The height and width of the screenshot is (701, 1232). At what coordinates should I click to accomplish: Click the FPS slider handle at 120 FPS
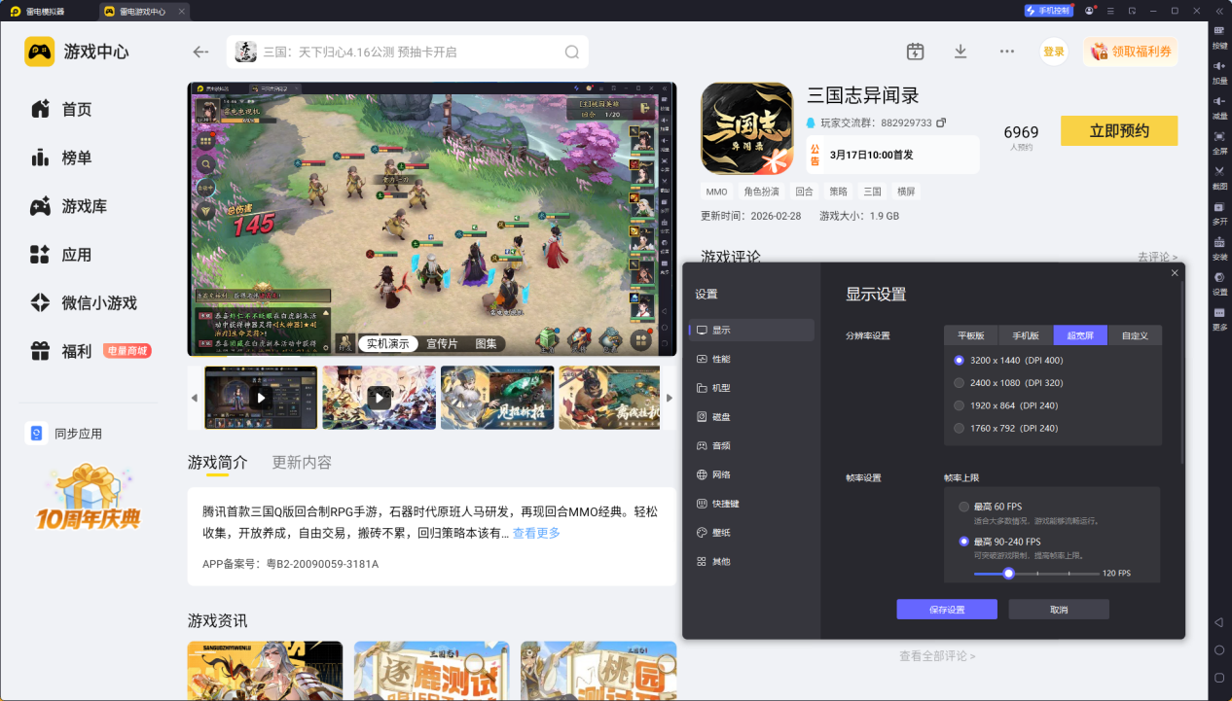(1009, 574)
